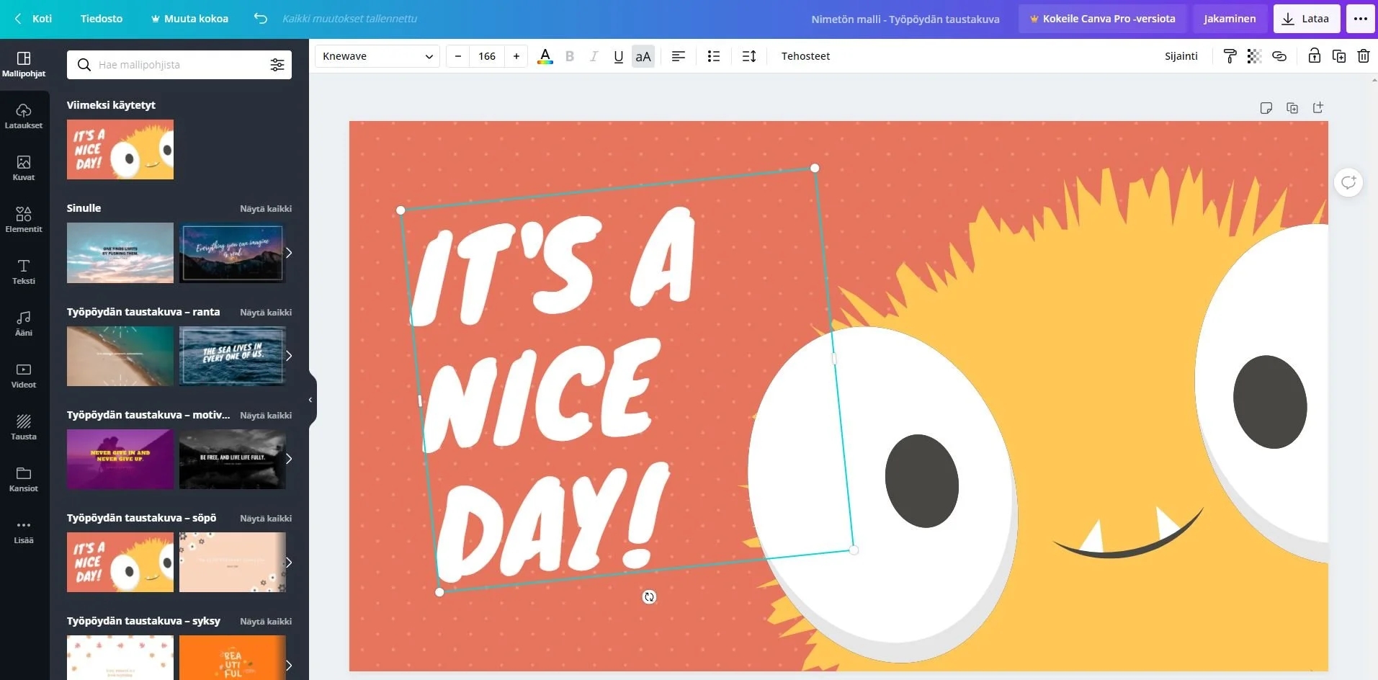Screen dimensions: 1378x680
Task: Expand the syksy templates row arrow
Action: click(x=289, y=666)
